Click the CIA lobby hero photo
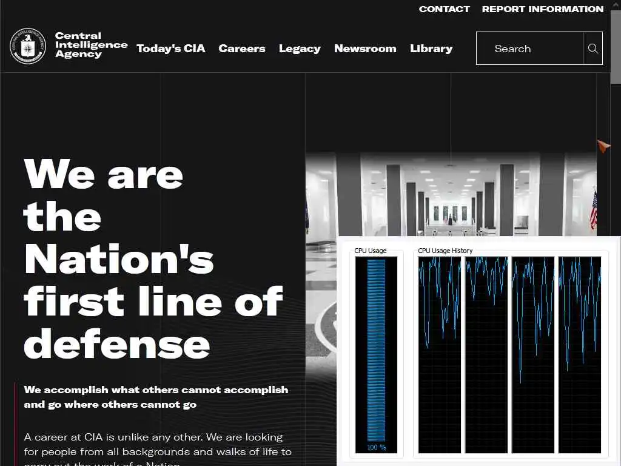 click(451, 195)
